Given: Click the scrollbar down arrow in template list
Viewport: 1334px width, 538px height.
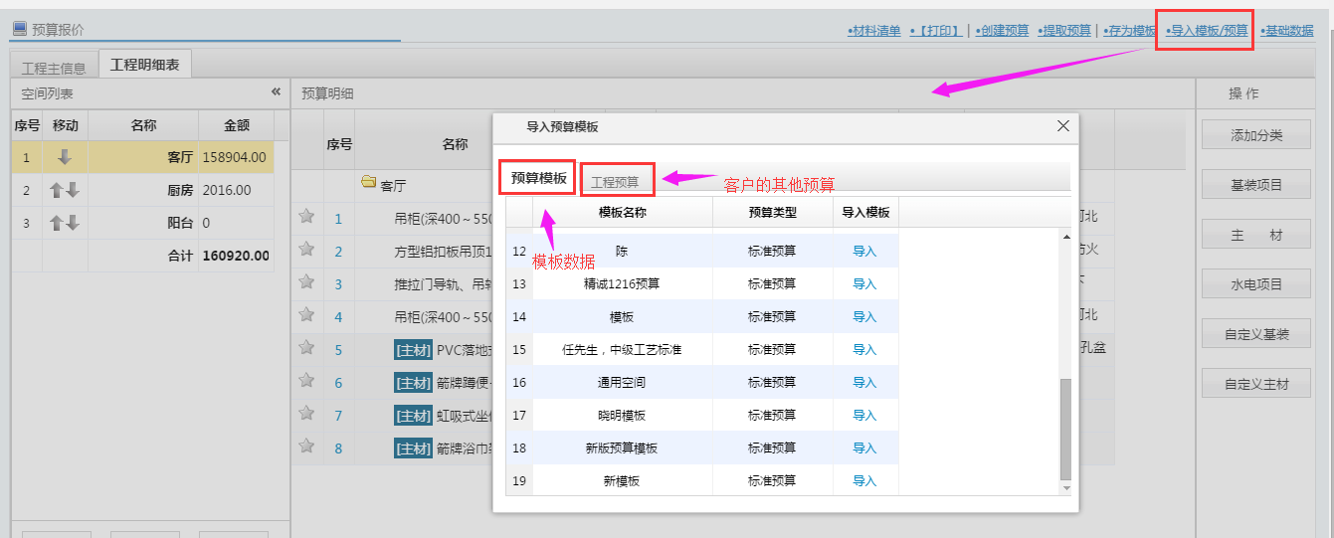Looking at the screenshot, I should click(x=1066, y=488).
